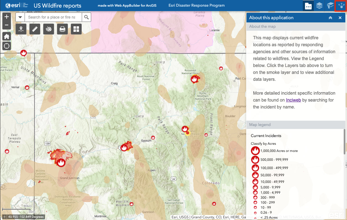
Task: Select fire marker at Arapaho National Forest
Action: (185, 129)
